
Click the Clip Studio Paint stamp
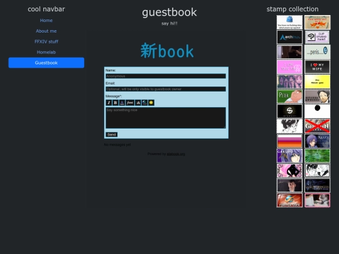tap(317, 37)
